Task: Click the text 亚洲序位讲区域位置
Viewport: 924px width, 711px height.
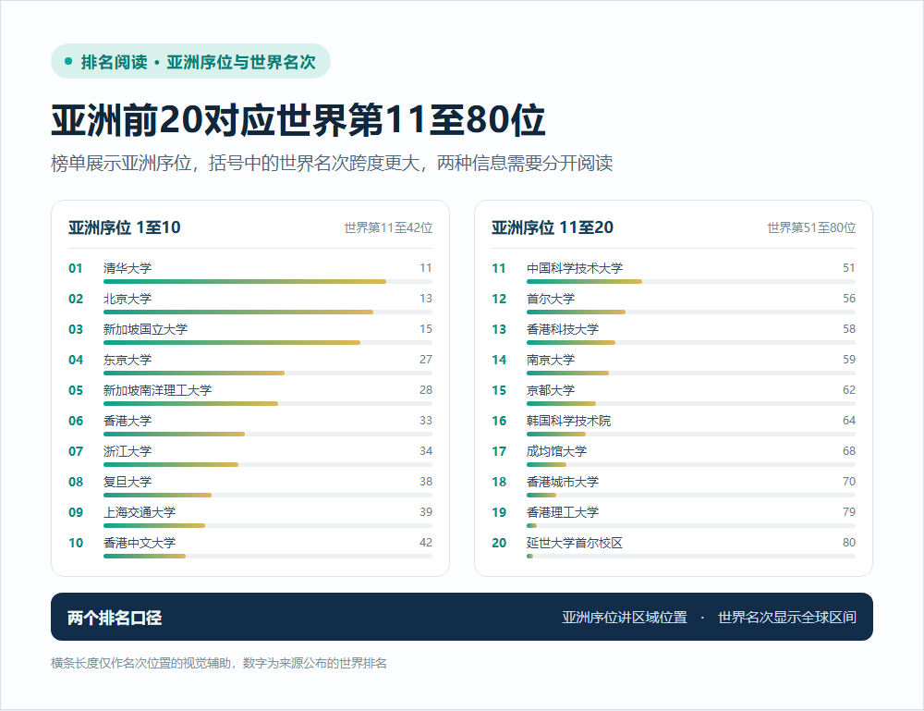Action: (x=624, y=618)
